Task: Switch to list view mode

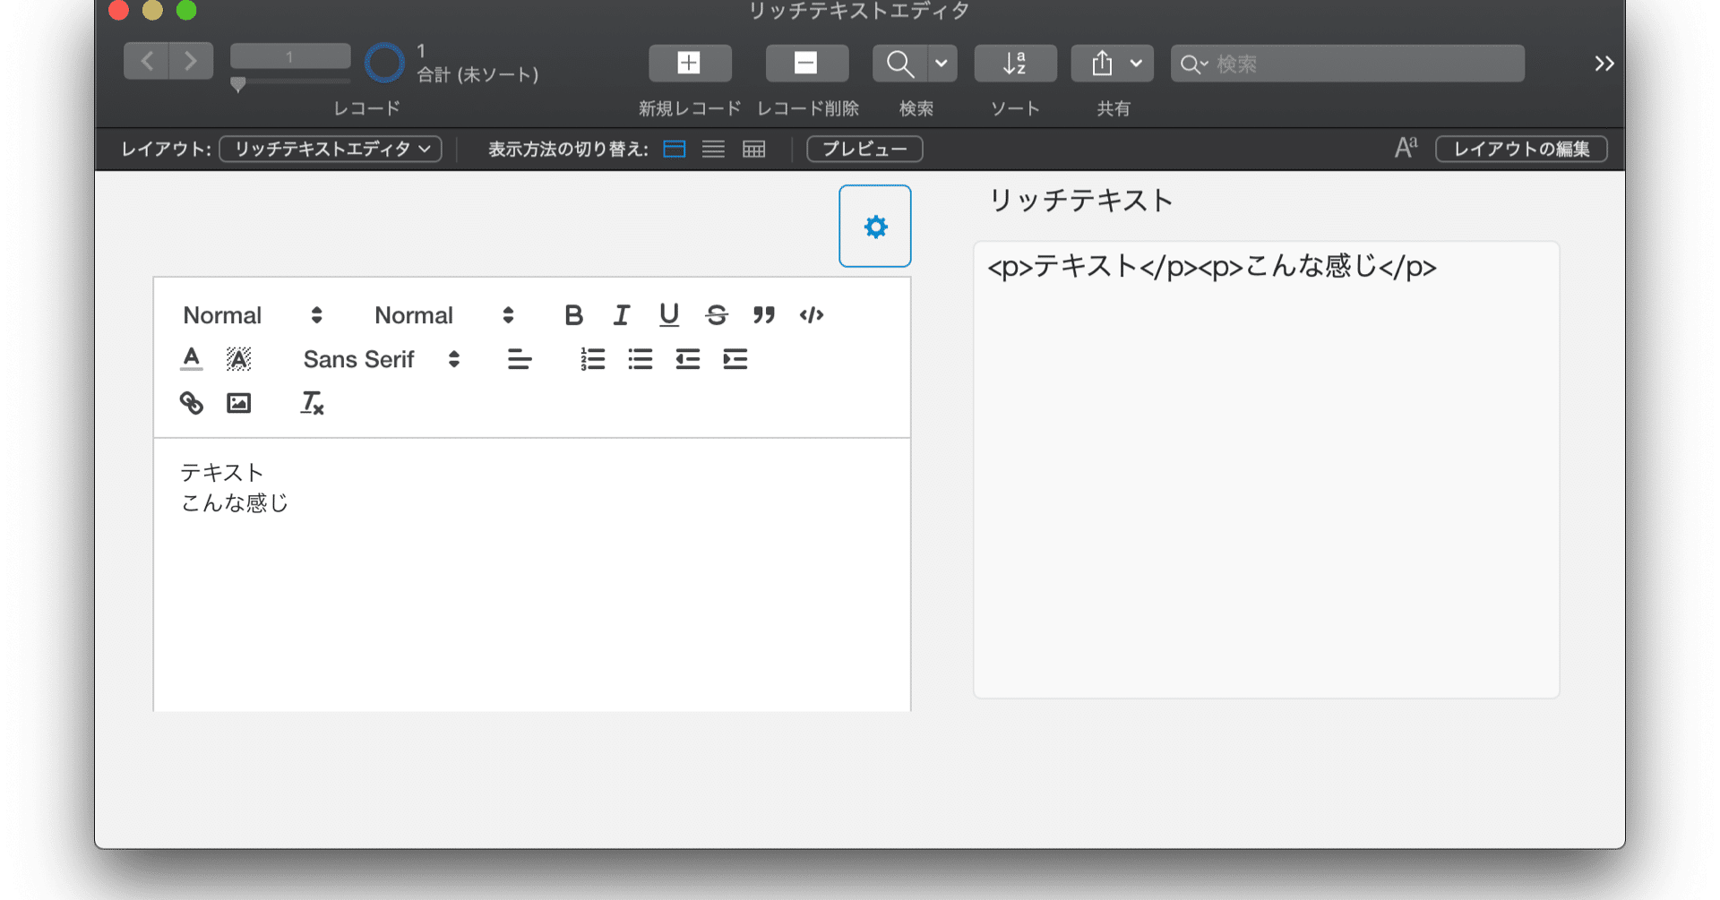Action: 713,149
